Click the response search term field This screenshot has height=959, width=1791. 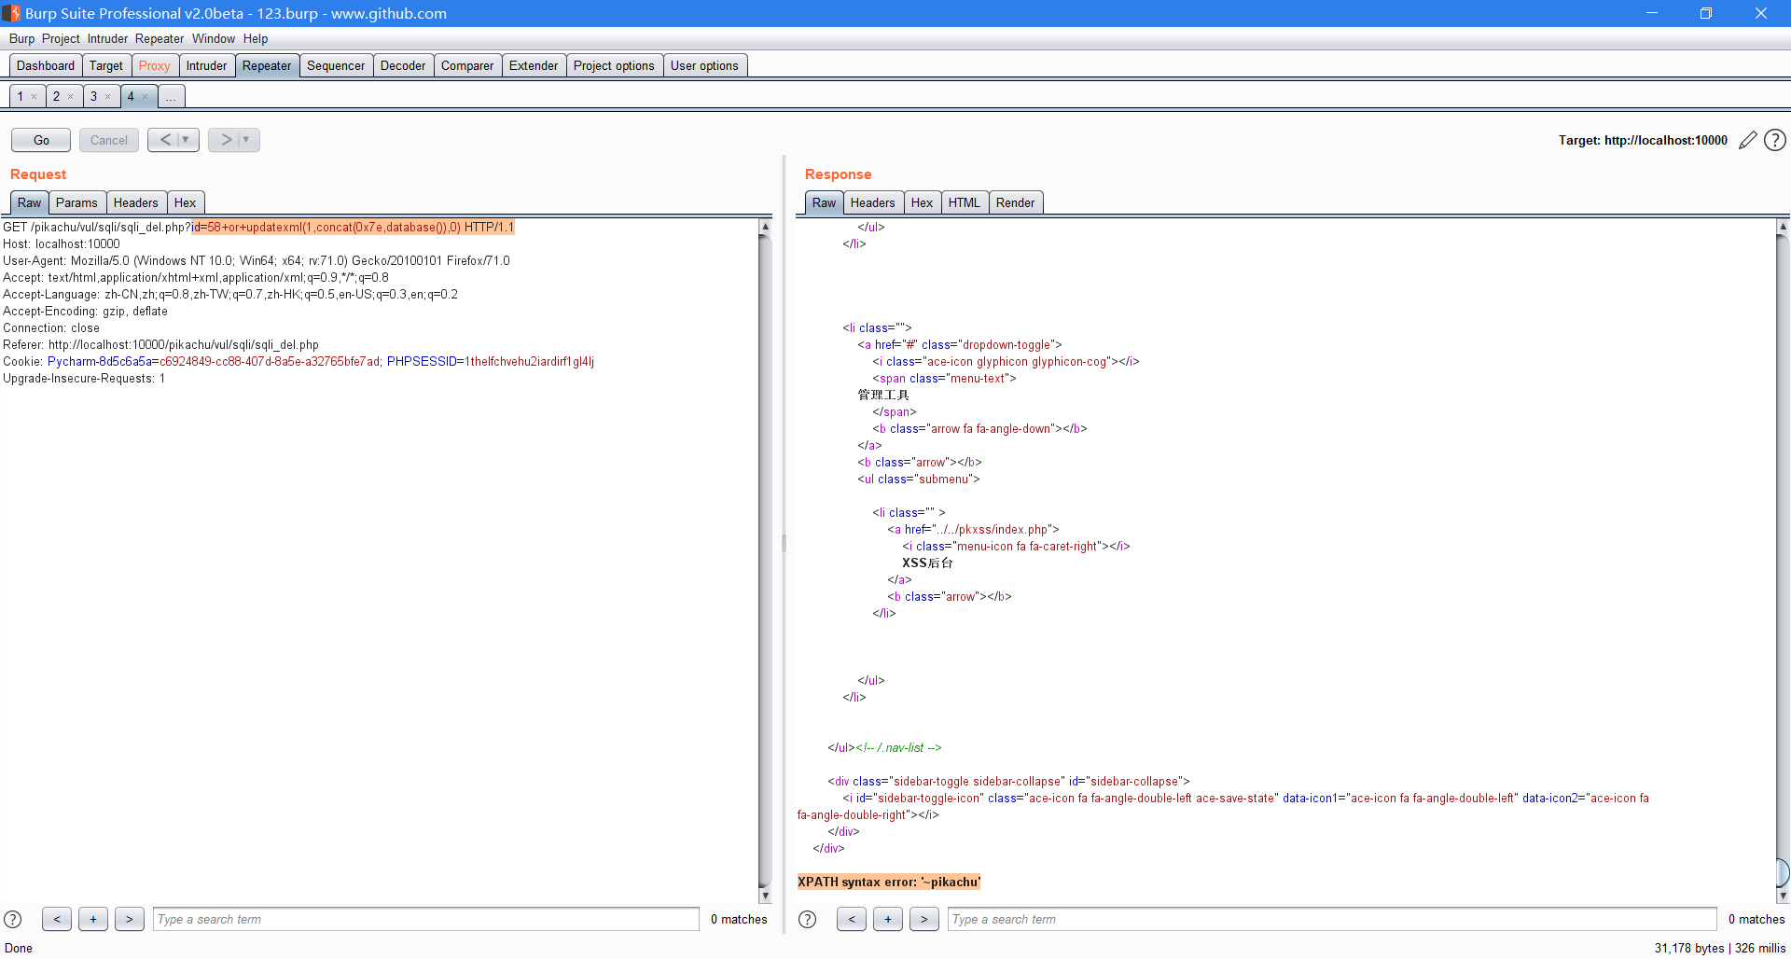[x=1332, y=919]
